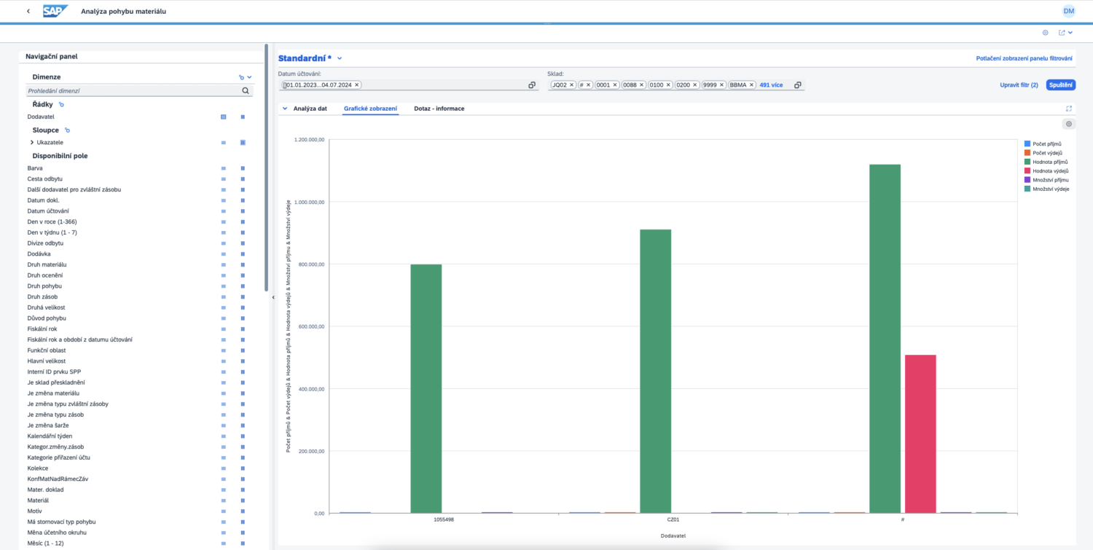Click the Upravit filtr (2) link
Image resolution: width=1093 pixels, height=550 pixels.
point(1019,85)
